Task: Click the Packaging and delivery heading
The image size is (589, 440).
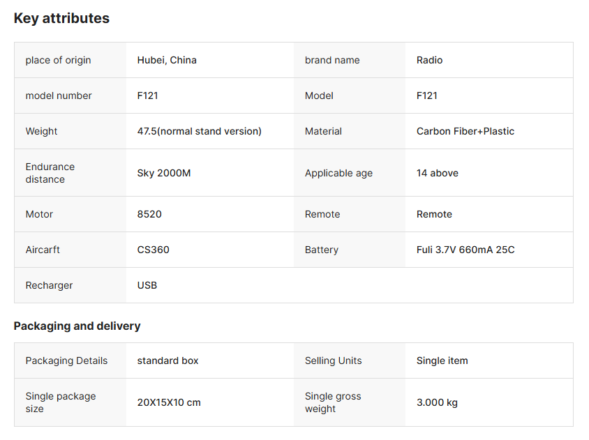Action: (77, 326)
